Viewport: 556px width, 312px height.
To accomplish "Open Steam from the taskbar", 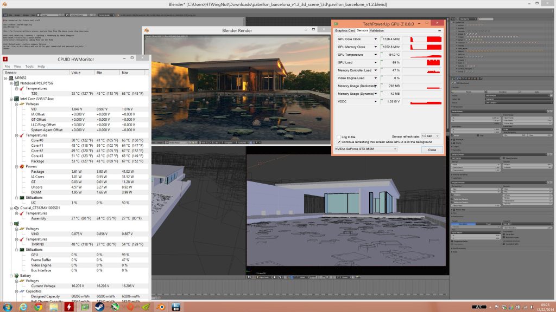I will 100,307.
